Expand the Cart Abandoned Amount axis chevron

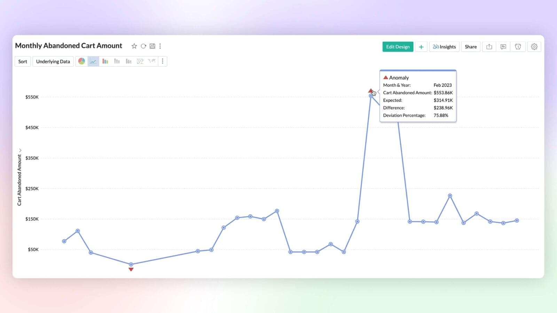pyautogui.click(x=20, y=150)
